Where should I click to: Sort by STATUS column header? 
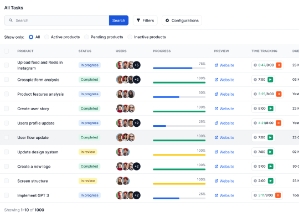85,51
